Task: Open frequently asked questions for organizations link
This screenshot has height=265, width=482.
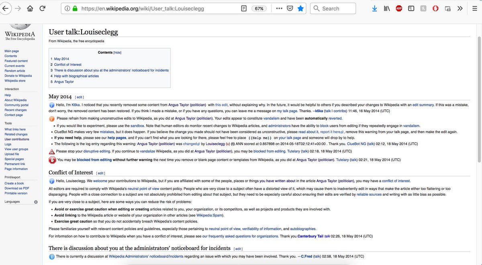Action: [241, 236]
